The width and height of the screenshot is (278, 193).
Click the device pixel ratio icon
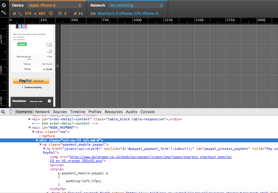click(x=60, y=14)
